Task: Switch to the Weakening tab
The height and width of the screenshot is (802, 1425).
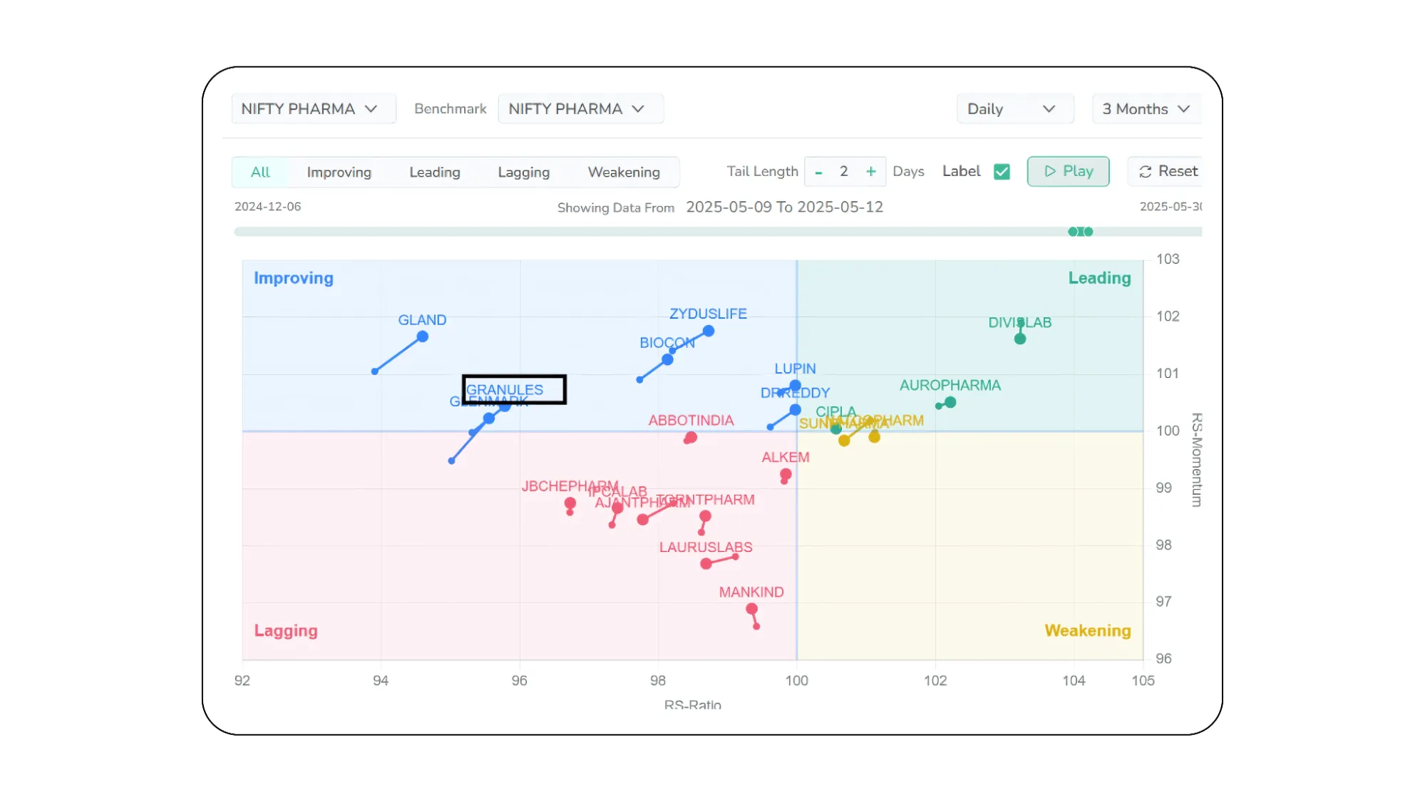Action: tap(623, 172)
